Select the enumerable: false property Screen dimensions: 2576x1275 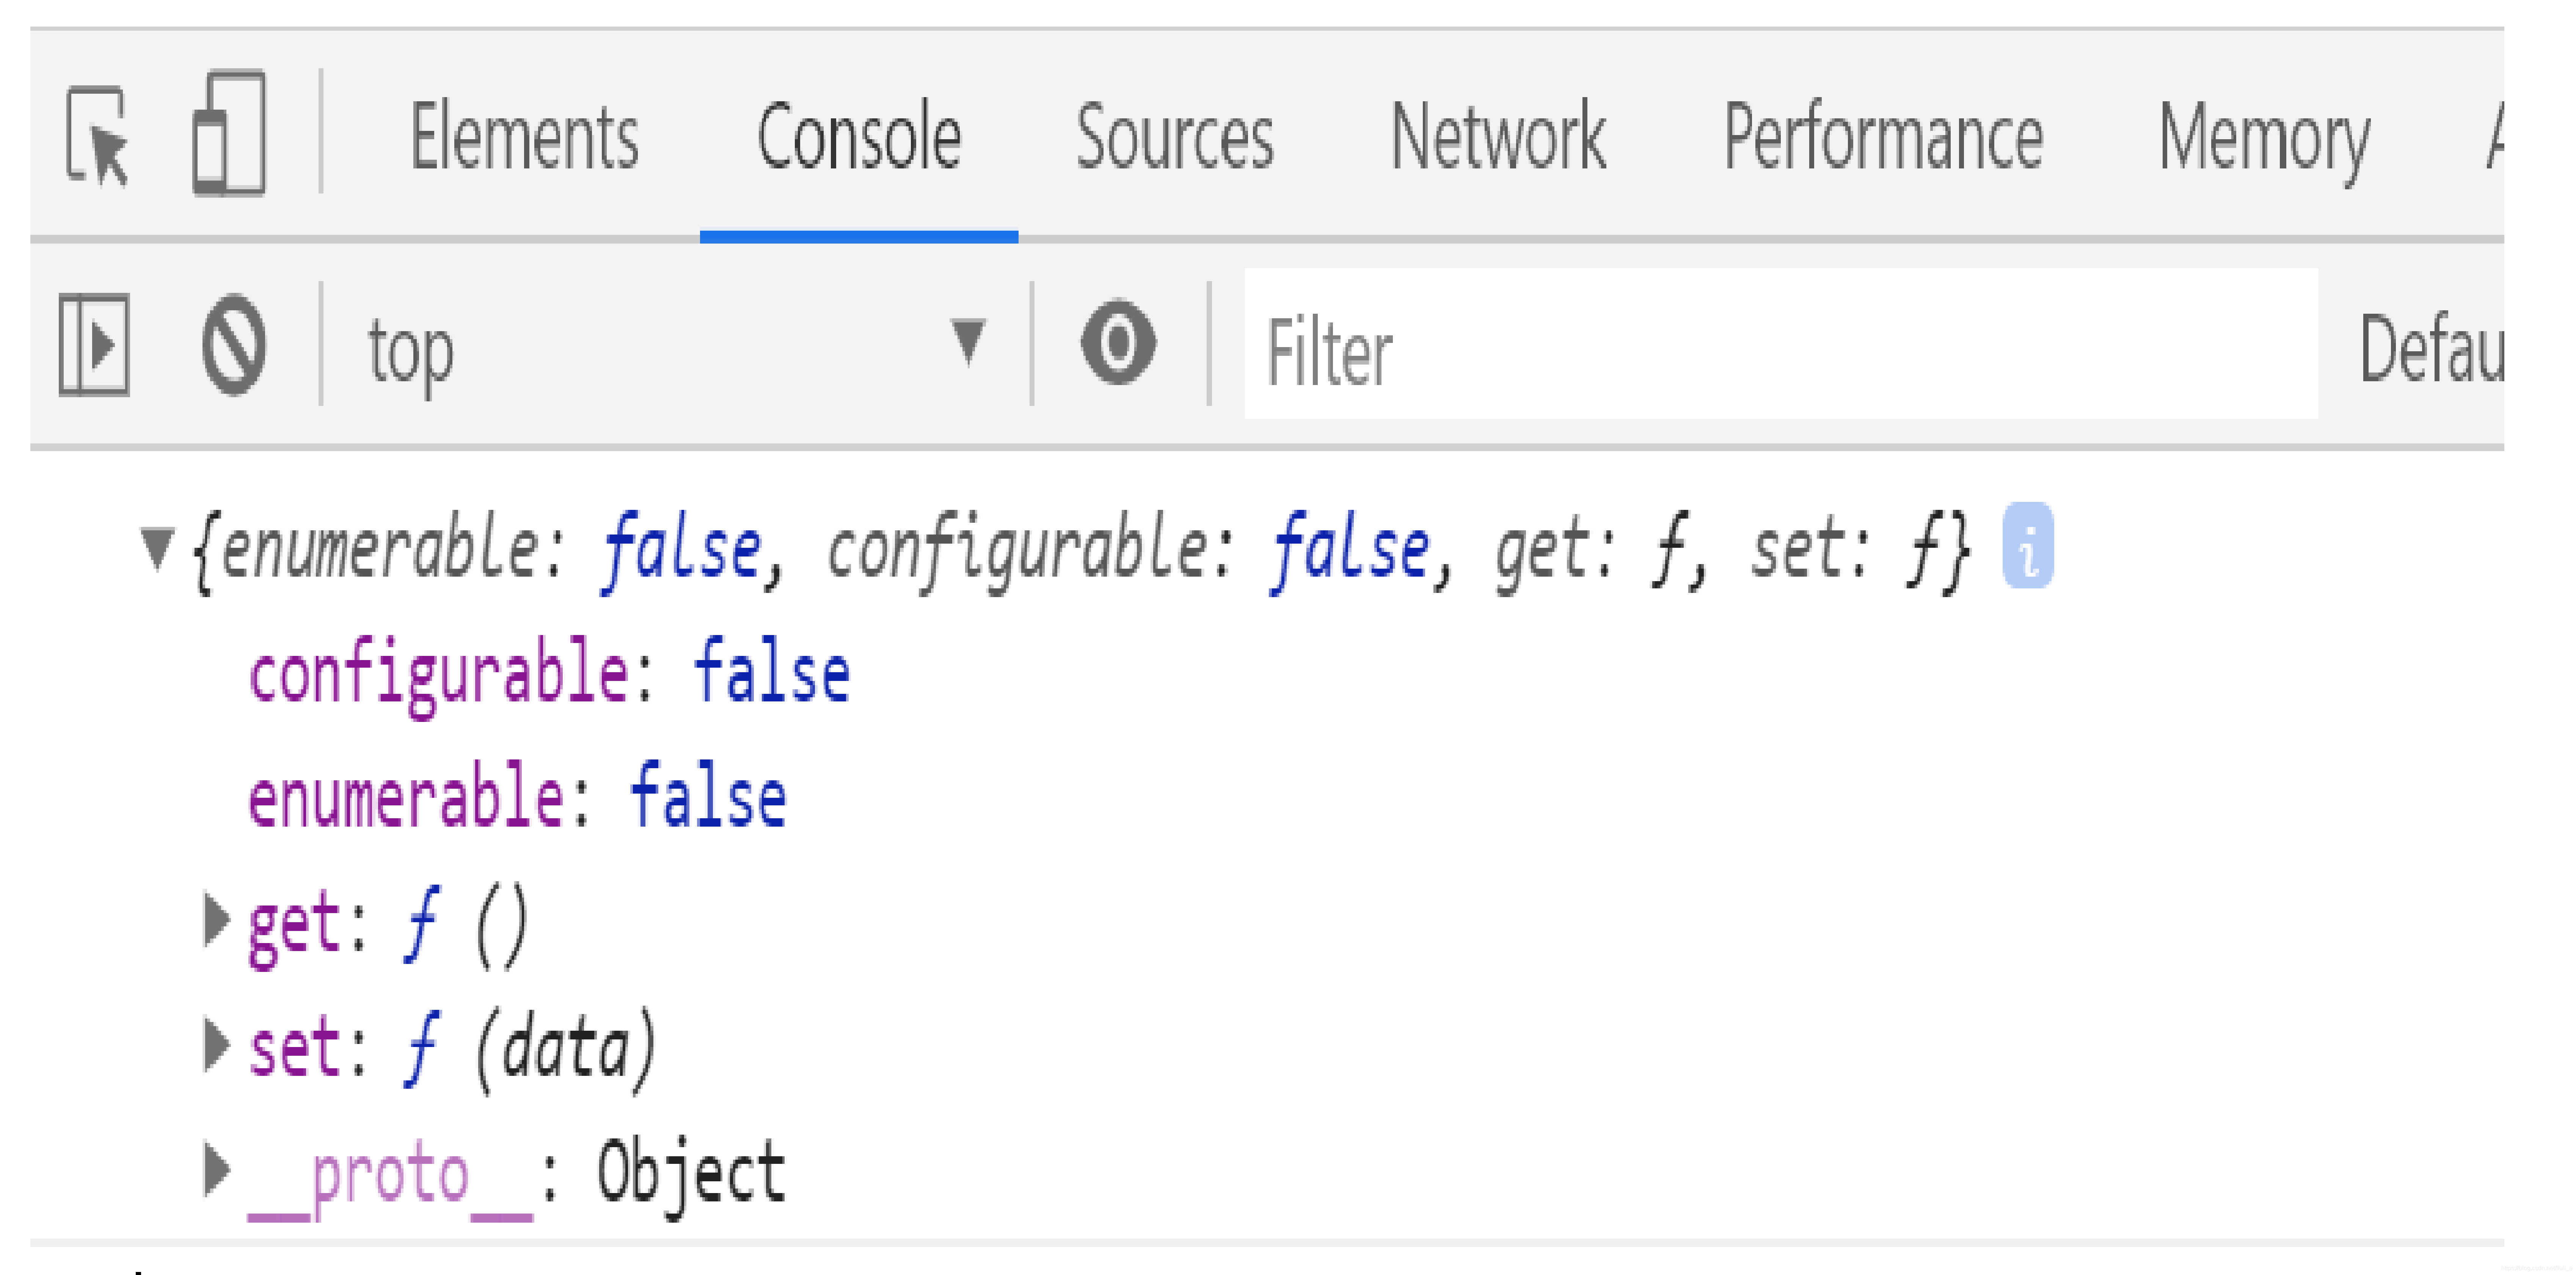point(516,797)
